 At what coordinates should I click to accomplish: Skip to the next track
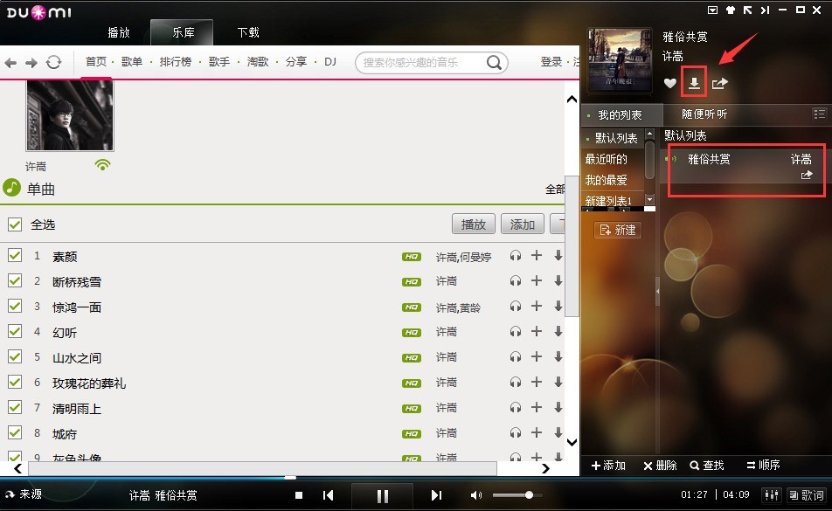436,495
